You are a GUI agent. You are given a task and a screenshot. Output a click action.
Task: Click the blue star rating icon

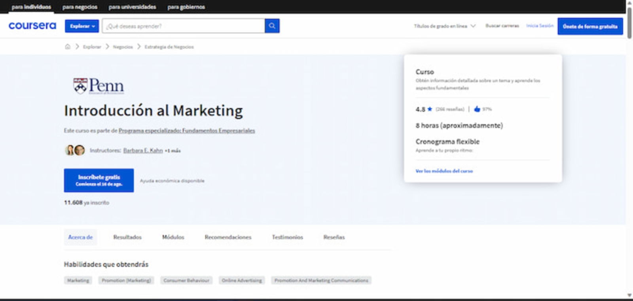click(430, 109)
